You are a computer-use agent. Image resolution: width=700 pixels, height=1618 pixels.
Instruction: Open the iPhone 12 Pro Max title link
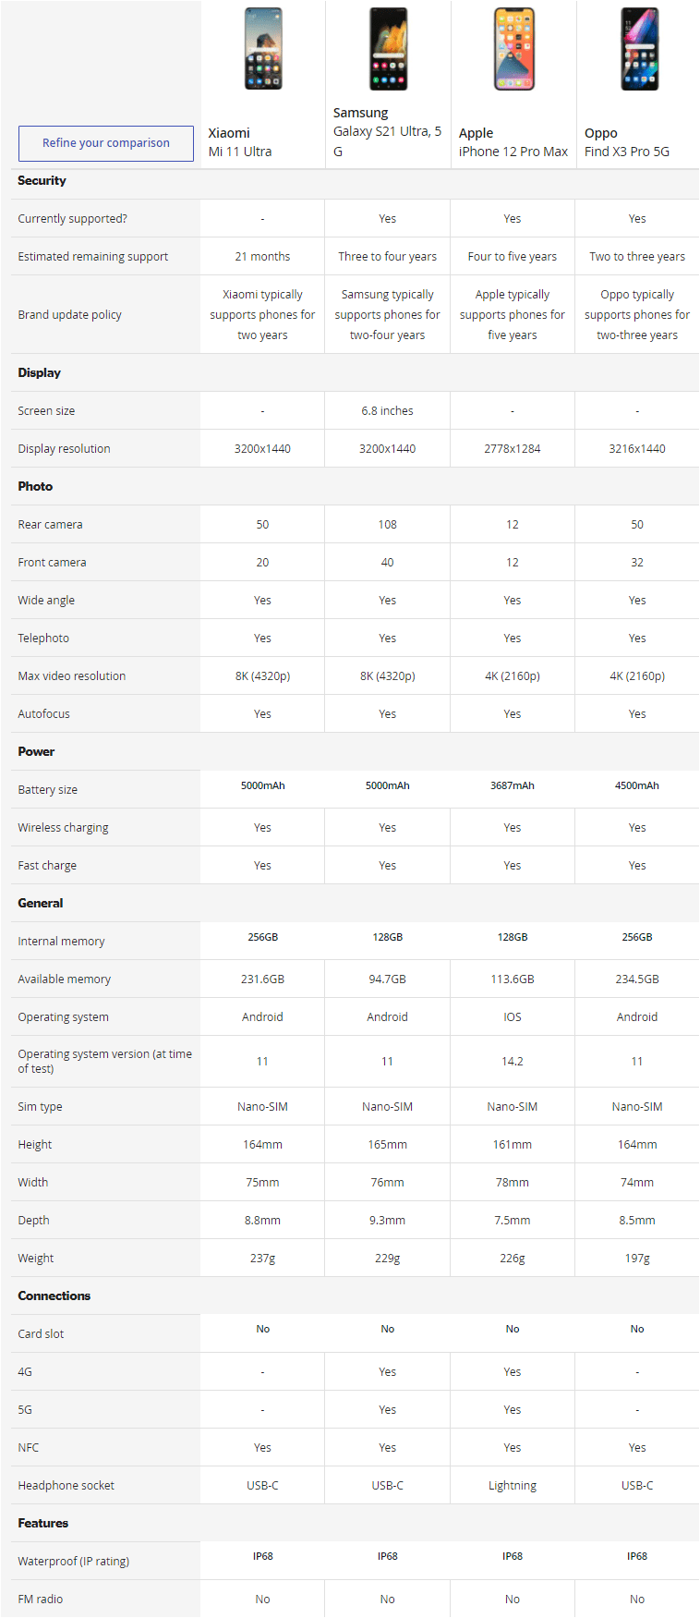(x=513, y=142)
